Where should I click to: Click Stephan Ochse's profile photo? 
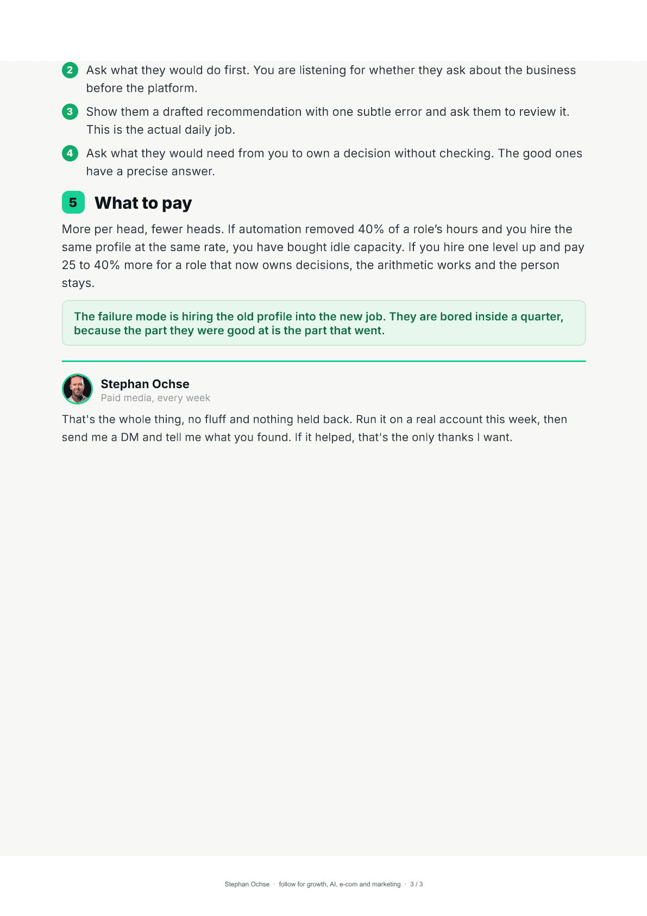(x=77, y=389)
